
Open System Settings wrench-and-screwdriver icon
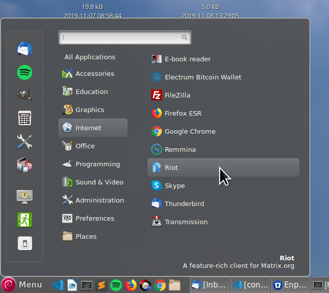pos(25,141)
